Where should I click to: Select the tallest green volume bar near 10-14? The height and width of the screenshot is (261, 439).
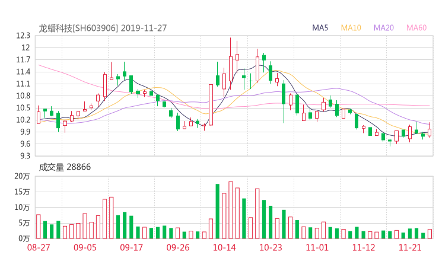click(218, 211)
